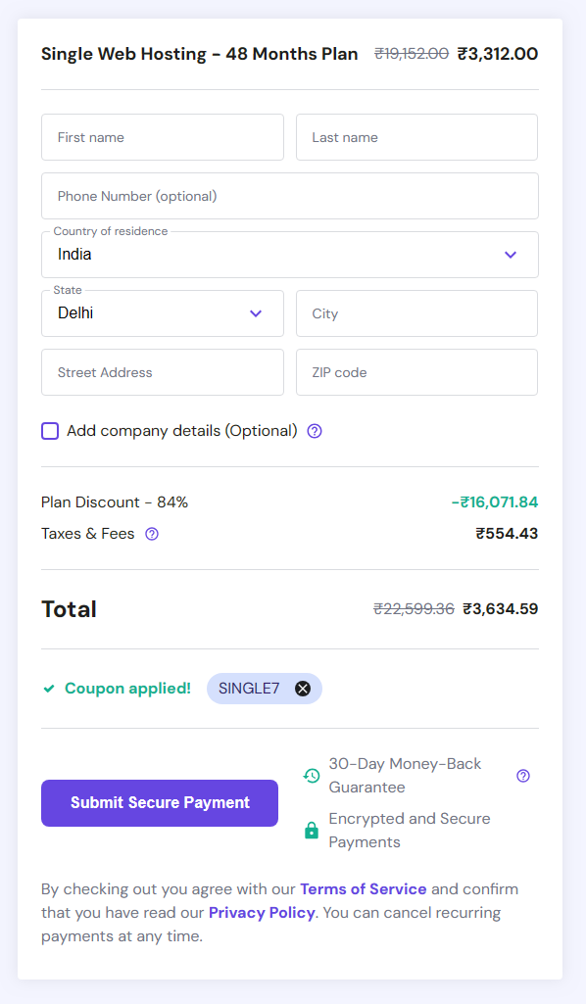Screen dimensions: 586x1004
Task: Enable the Add company details checkbox
Action: pos(50,431)
